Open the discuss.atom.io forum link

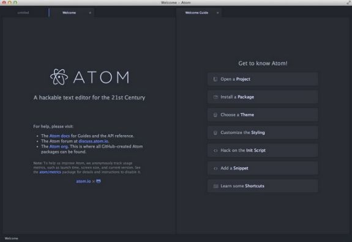coord(93,141)
